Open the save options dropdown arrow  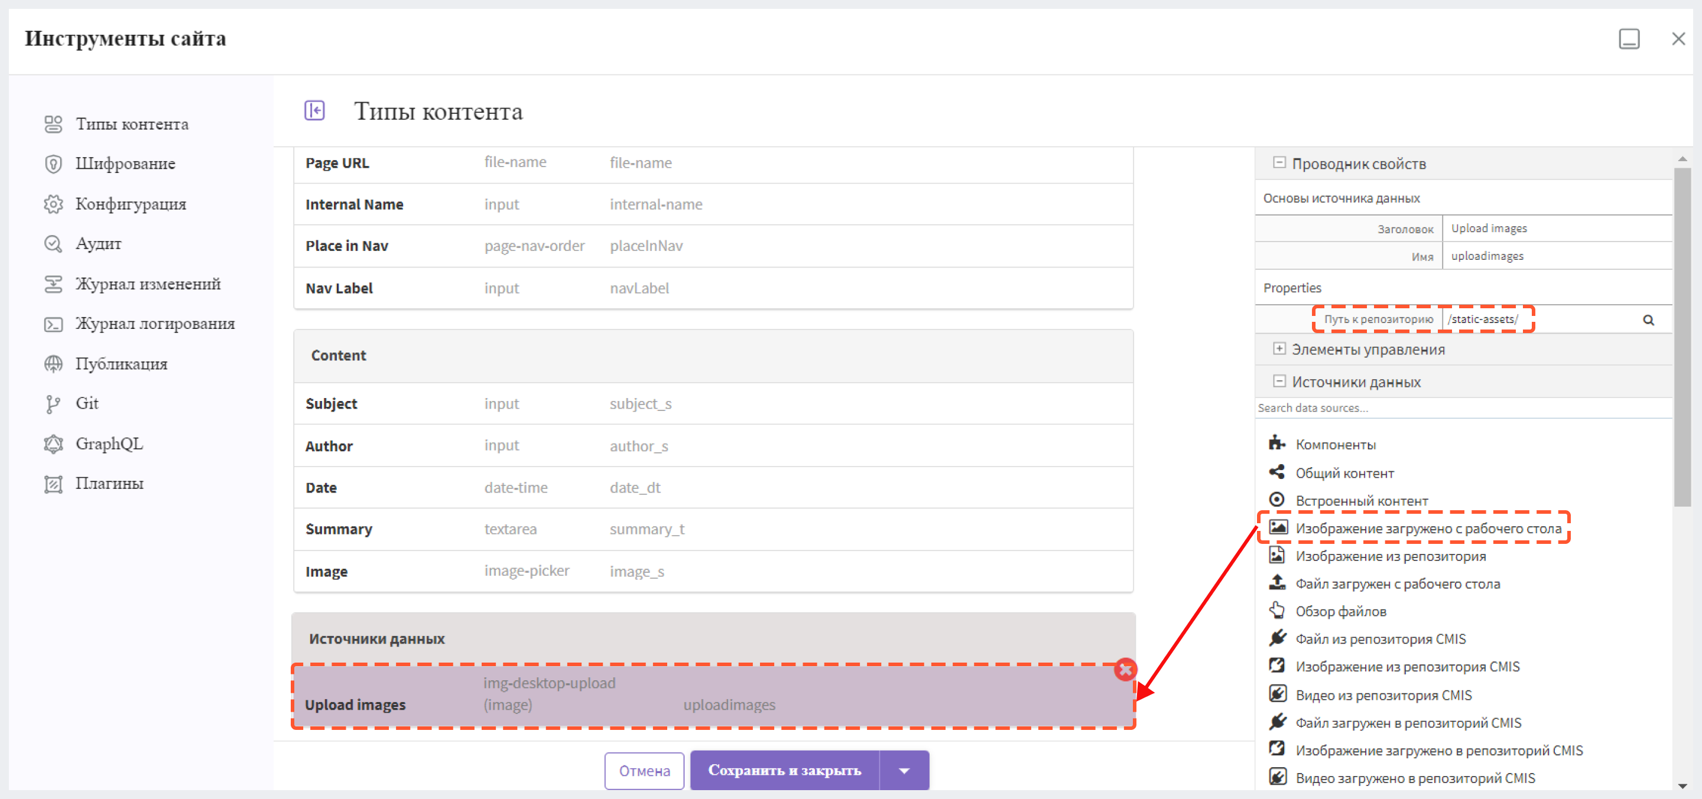coord(904,771)
